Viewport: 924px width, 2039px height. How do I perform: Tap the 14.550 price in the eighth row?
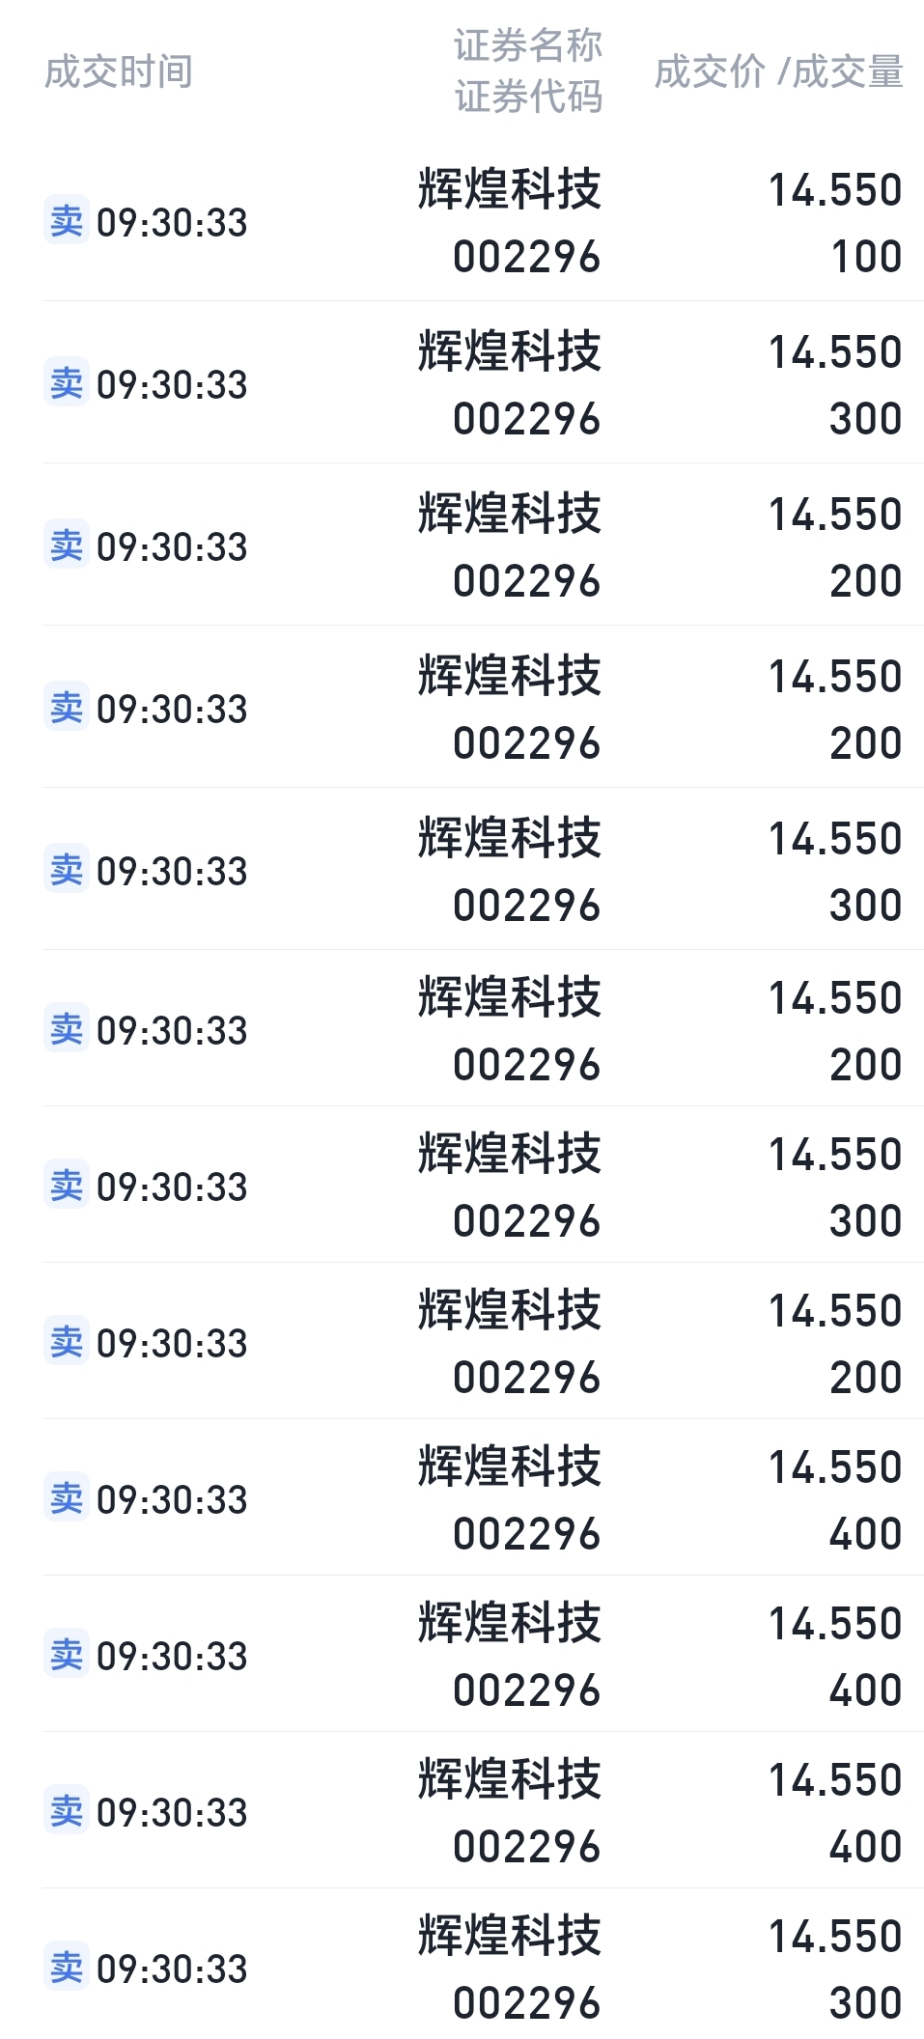[x=835, y=1311]
